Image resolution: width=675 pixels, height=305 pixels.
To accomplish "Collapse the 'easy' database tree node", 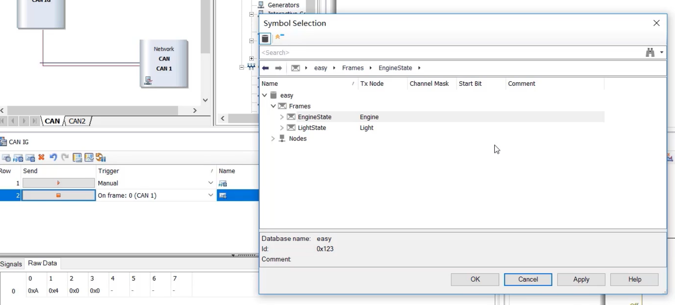I will 264,95.
